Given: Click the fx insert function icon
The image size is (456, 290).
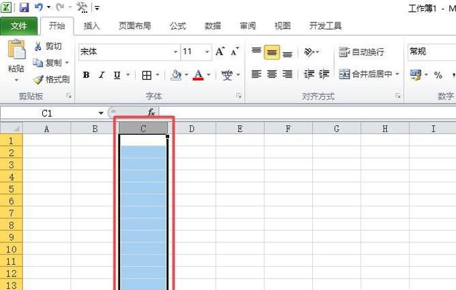Looking at the screenshot, I should (x=151, y=112).
